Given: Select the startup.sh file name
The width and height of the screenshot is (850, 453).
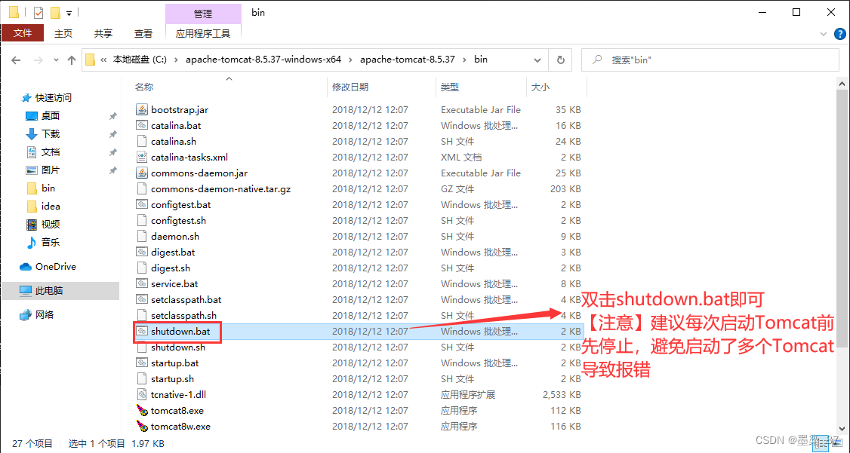Looking at the screenshot, I should click(x=172, y=379).
